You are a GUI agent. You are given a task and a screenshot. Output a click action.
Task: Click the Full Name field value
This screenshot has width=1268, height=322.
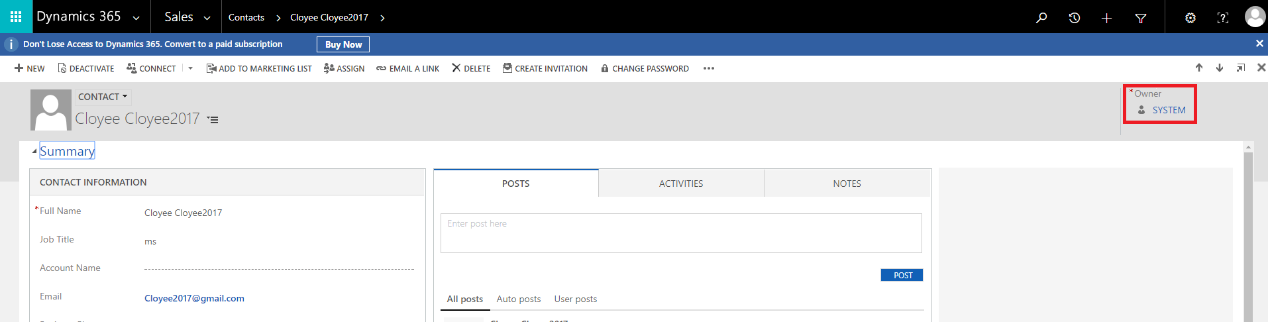pyautogui.click(x=183, y=213)
